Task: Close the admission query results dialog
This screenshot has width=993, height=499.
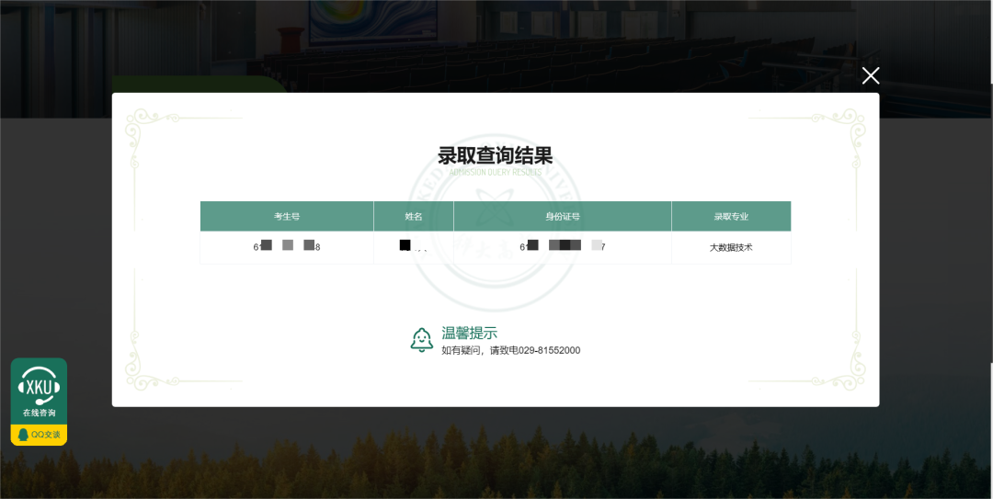Action: tap(871, 75)
